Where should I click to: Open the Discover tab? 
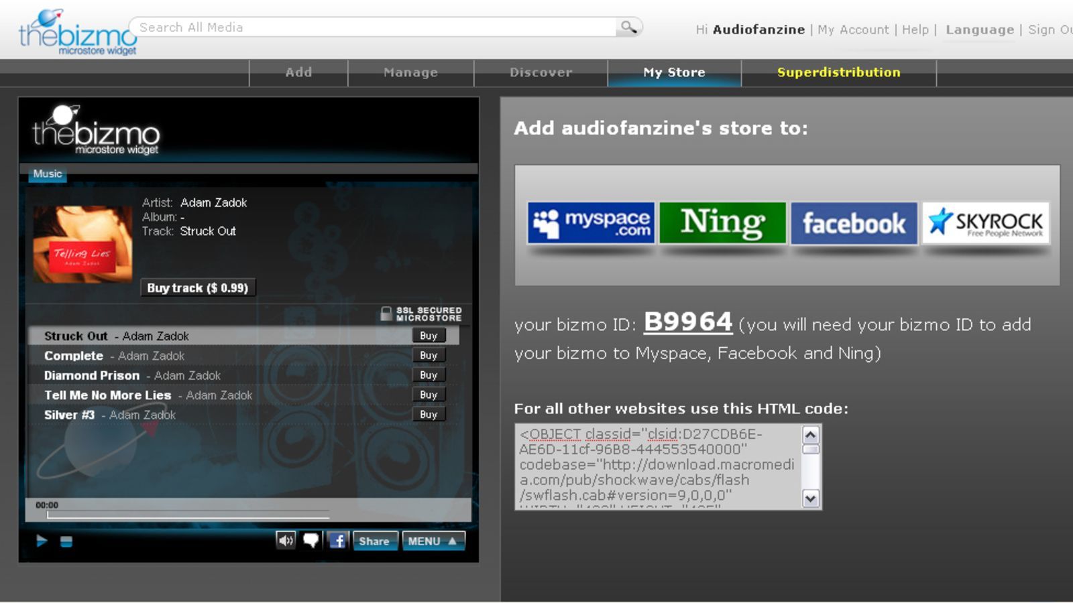(x=541, y=72)
